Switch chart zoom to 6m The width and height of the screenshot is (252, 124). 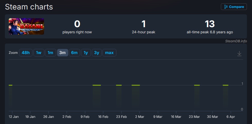[x=74, y=53]
